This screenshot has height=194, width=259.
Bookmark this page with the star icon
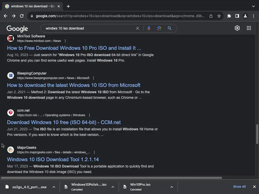click(219, 16)
